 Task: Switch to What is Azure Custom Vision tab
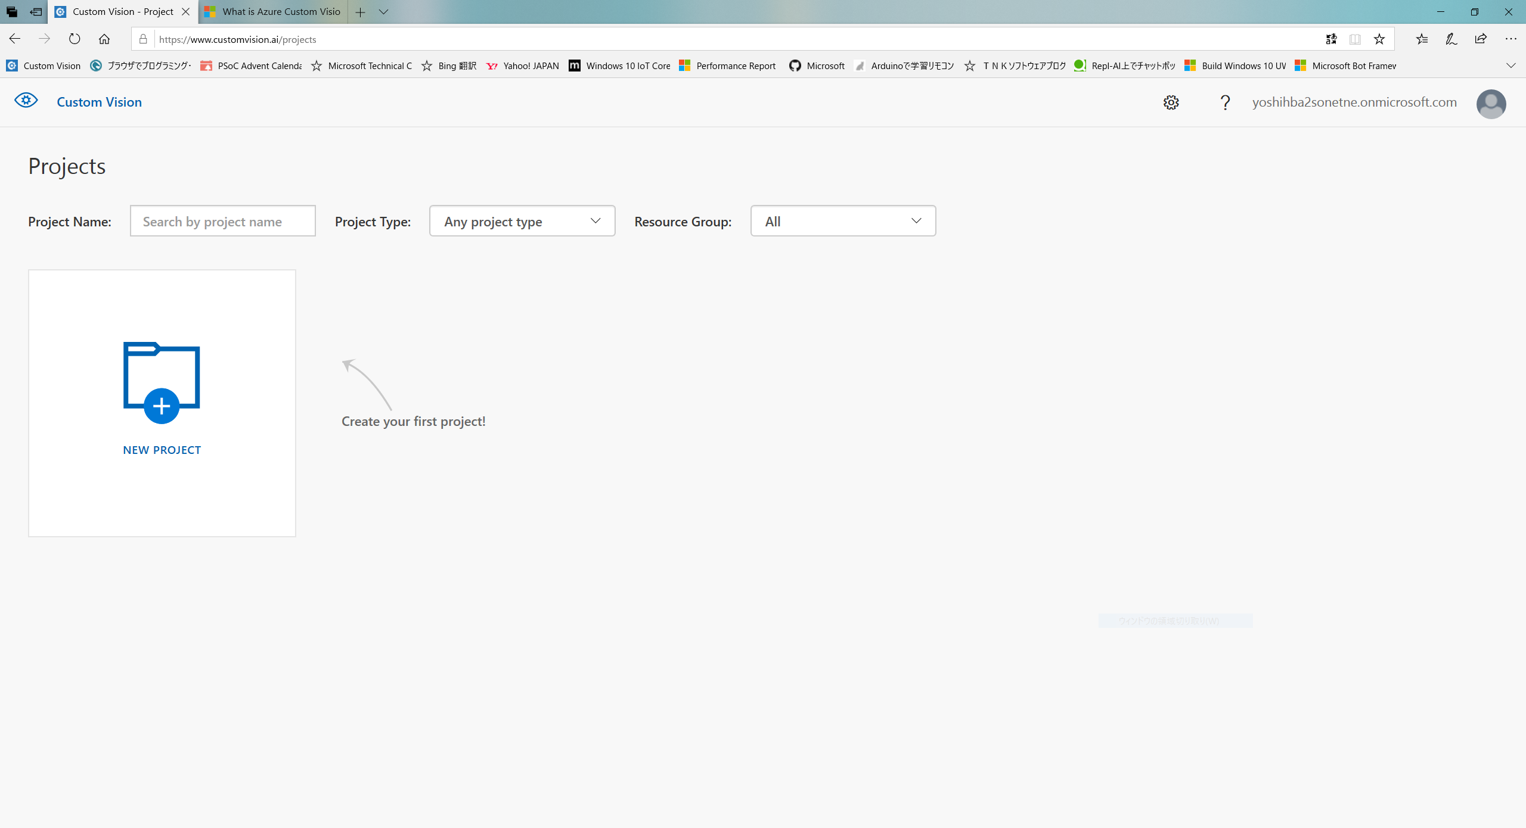pyautogui.click(x=274, y=12)
